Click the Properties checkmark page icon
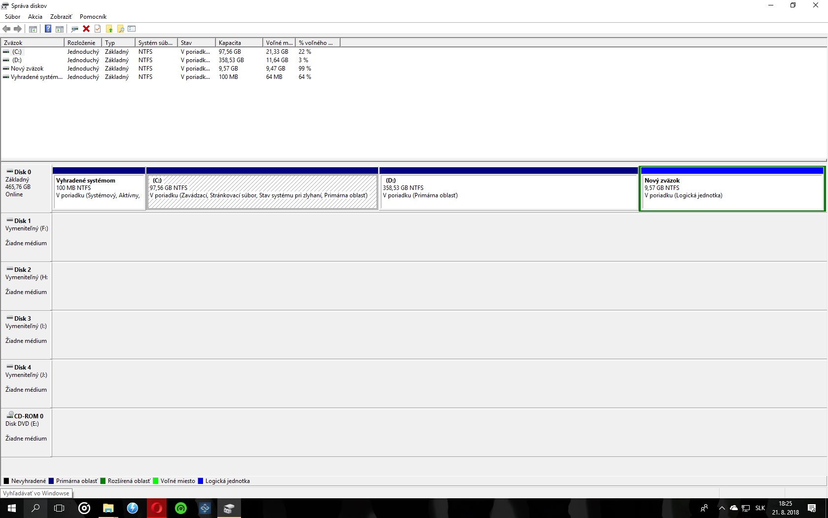Screen dimensions: 828x518 coord(98,29)
